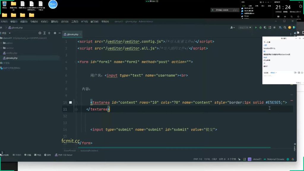Open Search Everywhere magnifier icon
Image resolution: width=304 pixels, height=171 pixels.
(x=285, y=28)
